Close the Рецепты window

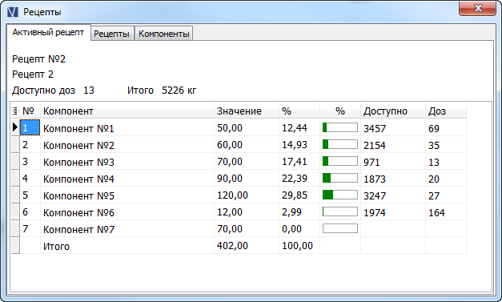(478, 8)
